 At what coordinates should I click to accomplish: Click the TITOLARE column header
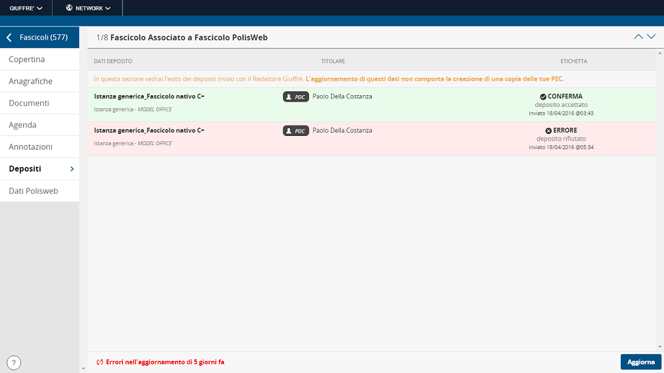[x=333, y=62]
